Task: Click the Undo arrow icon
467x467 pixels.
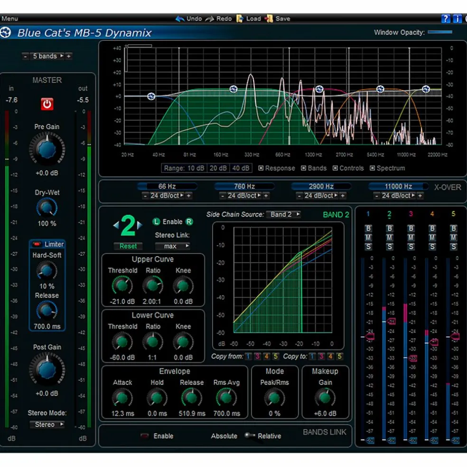Action: pos(180,19)
